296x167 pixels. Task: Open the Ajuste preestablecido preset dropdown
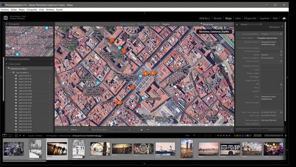pos(271,34)
